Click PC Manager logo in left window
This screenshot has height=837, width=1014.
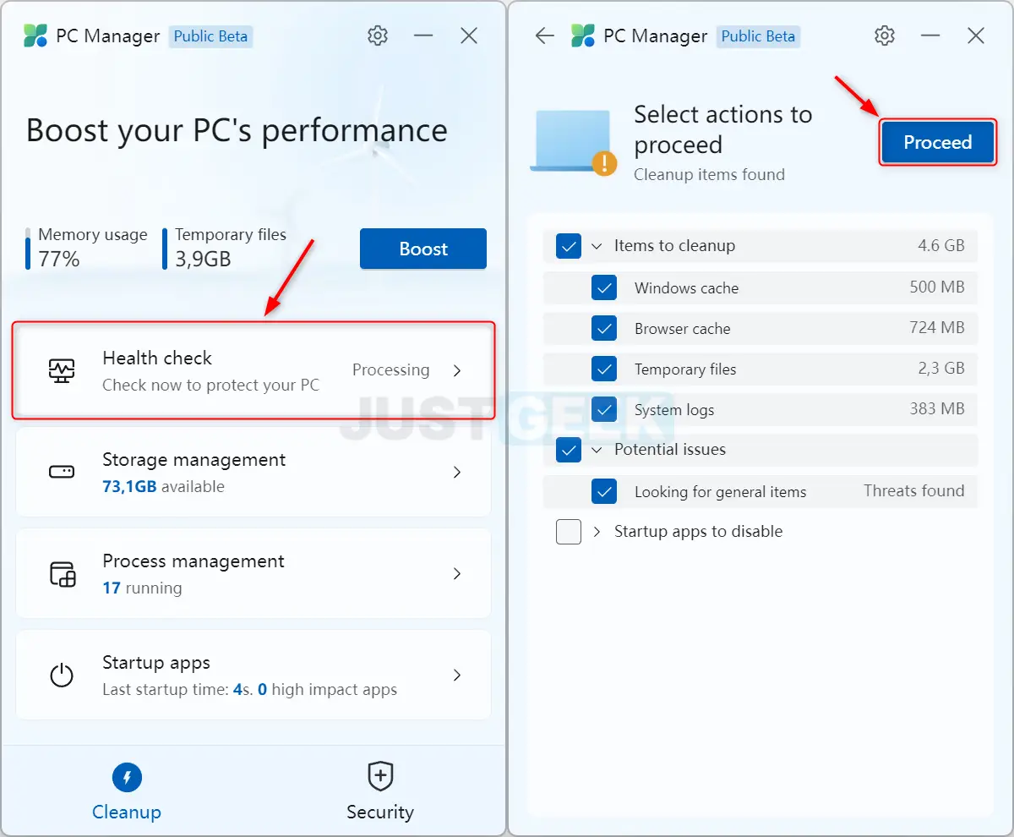35,36
